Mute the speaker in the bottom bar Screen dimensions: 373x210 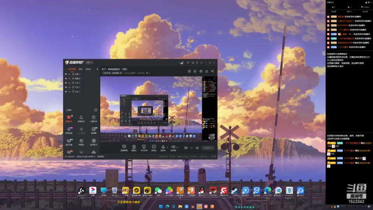point(173,147)
